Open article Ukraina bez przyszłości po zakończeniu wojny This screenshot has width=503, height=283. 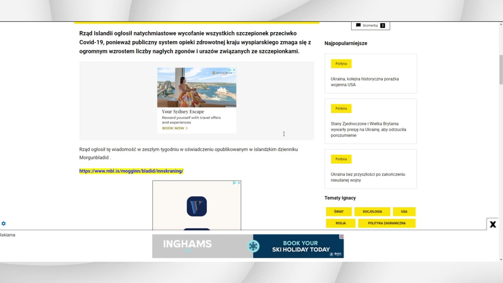368,177
